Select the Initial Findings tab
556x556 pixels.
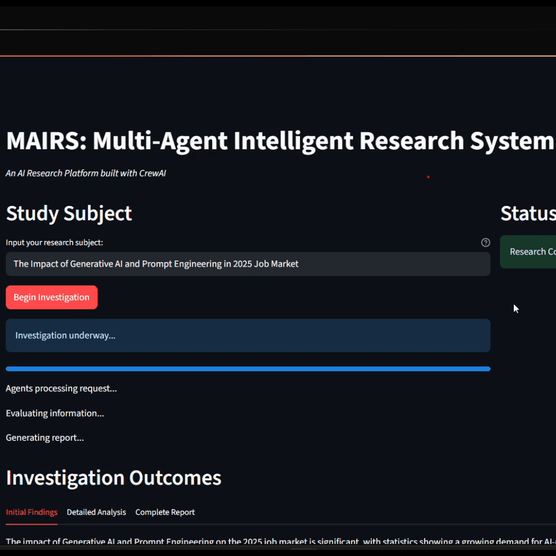pos(31,512)
